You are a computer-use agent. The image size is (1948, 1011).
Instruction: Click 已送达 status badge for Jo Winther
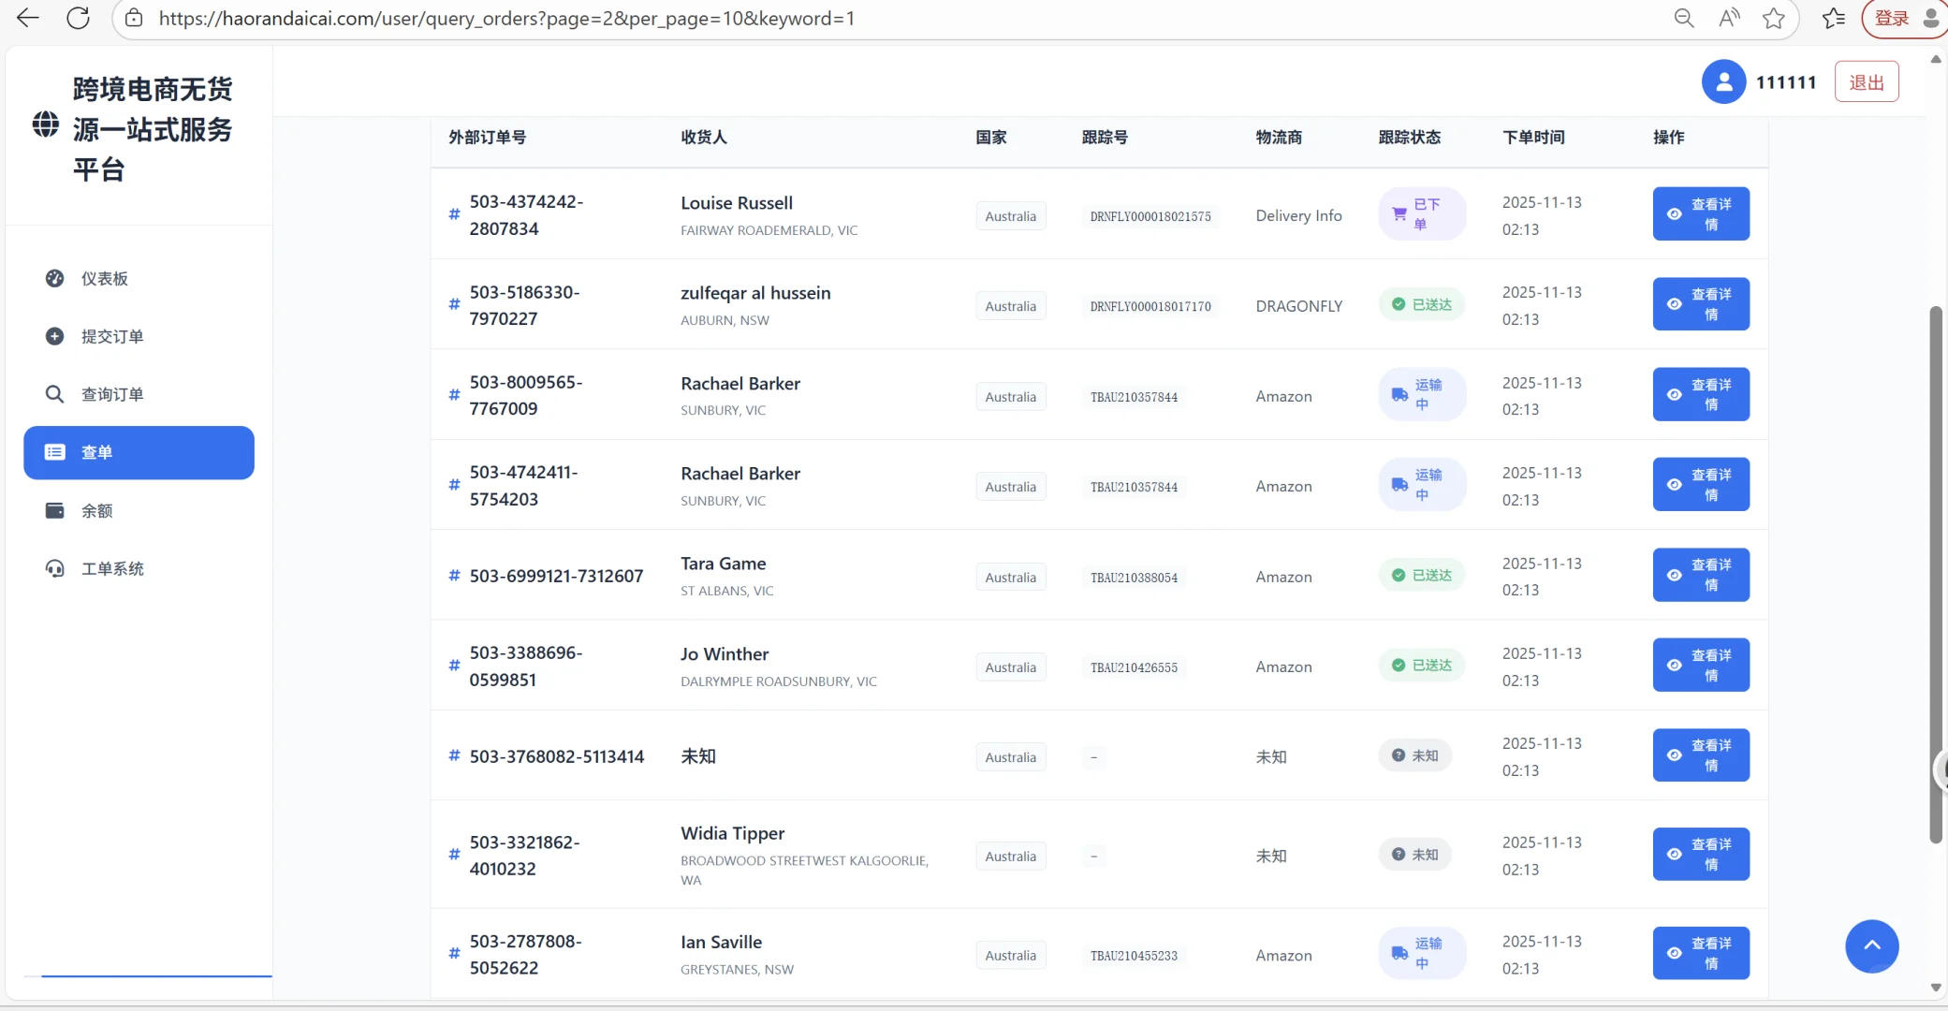point(1421,666)
